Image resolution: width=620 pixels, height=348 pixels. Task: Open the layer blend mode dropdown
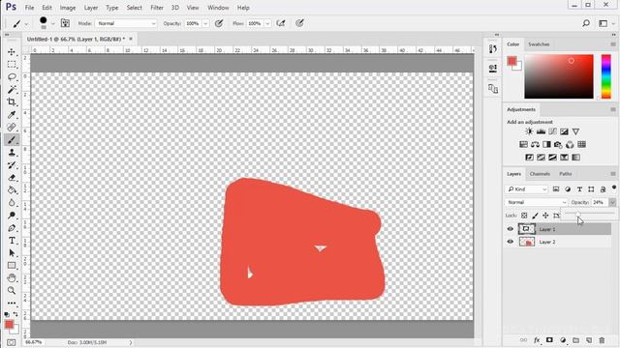[x=536, y=202]
